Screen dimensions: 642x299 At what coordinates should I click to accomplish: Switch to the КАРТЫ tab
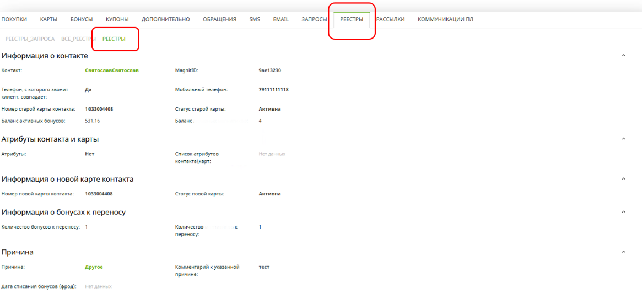pos(48,19)
